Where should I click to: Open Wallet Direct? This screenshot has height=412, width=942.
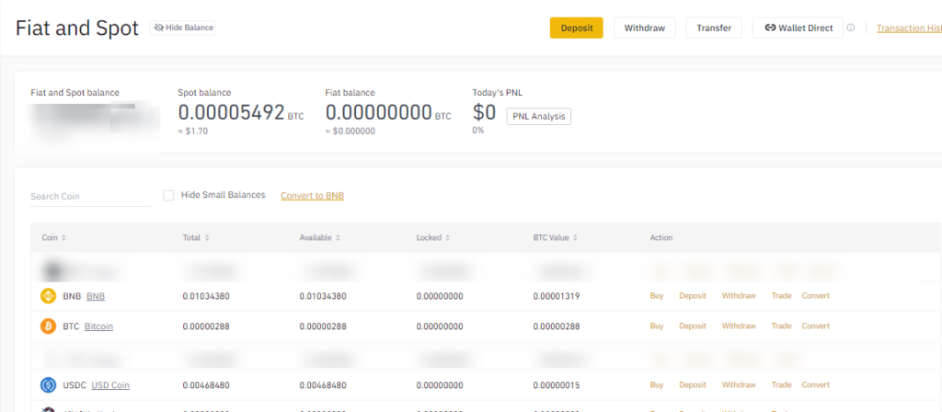(x=798, y=28)
